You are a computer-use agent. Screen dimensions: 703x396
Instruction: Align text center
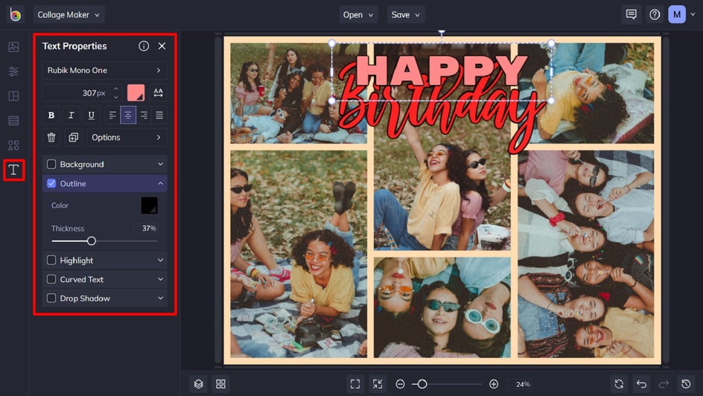click(x=128, y=115)
